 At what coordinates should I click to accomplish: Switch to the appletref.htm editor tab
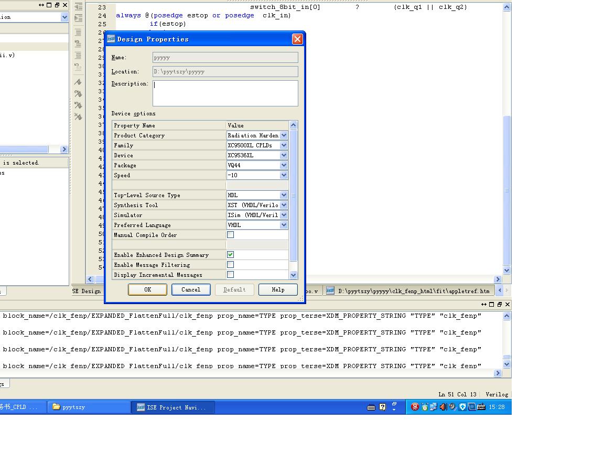pyautogui.click(x=409, y=291)
